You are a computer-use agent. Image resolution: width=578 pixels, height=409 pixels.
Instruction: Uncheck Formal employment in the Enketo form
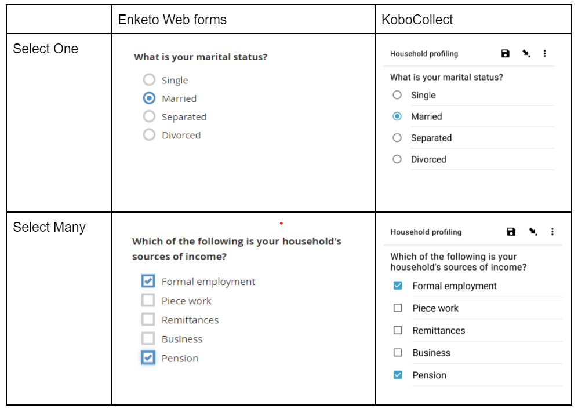click(x=148, y=281)
